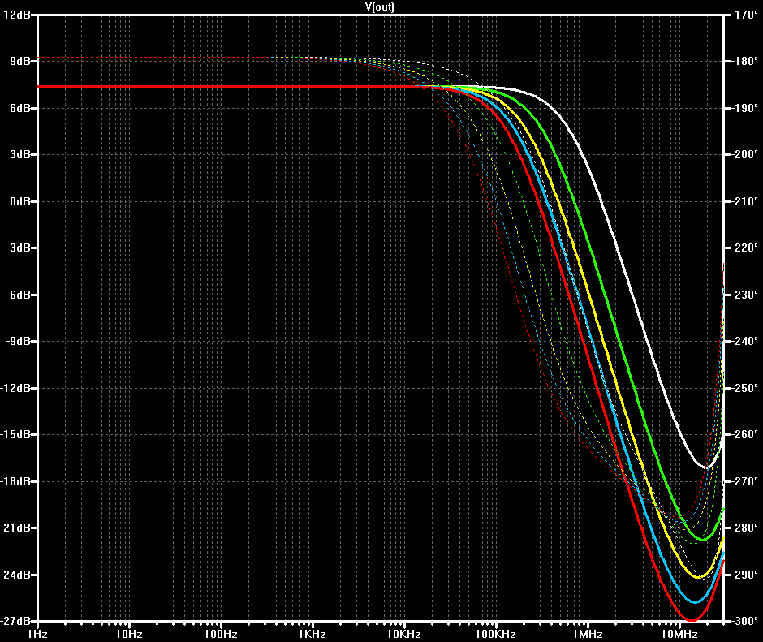
Task: Click the 0dB magnitude axis label
Action: click(20, 201)
